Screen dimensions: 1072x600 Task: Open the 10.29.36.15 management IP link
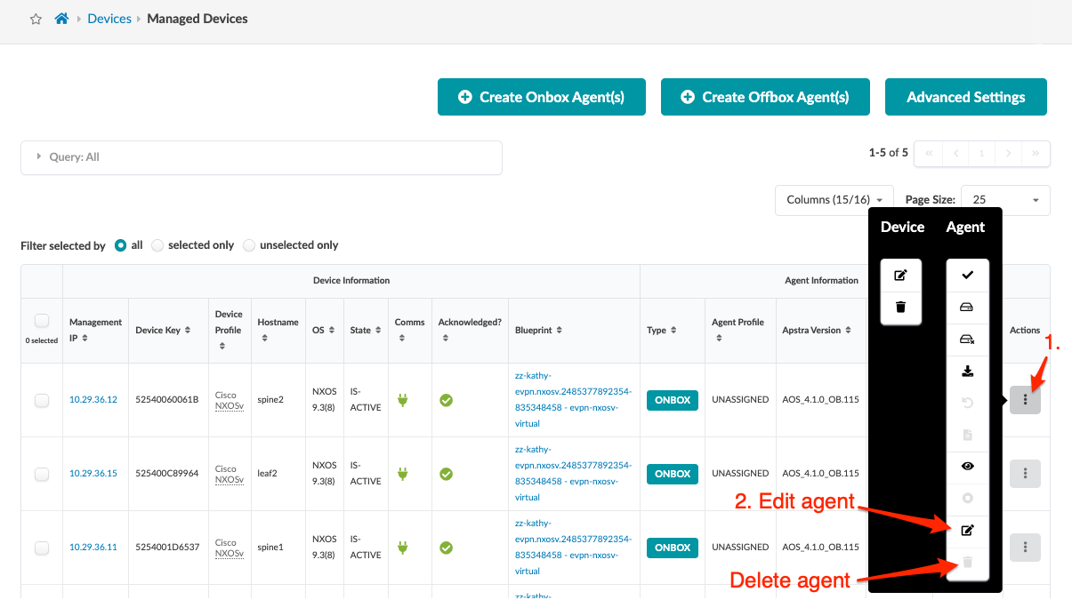93,474
